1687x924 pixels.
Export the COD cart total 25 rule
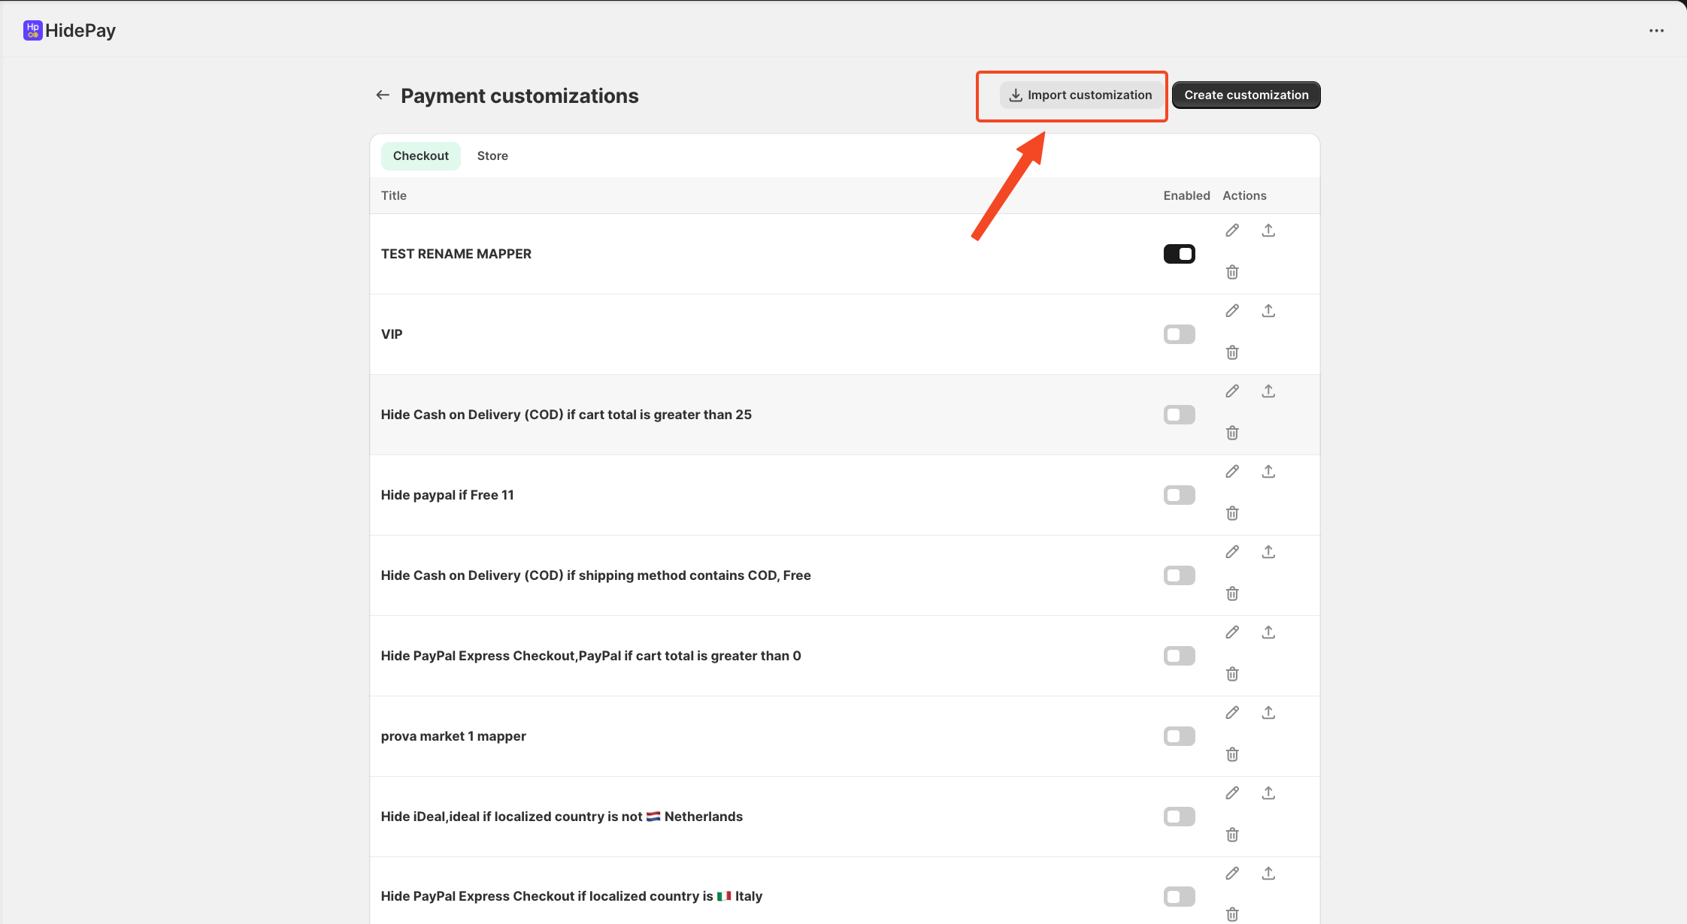1268,391
